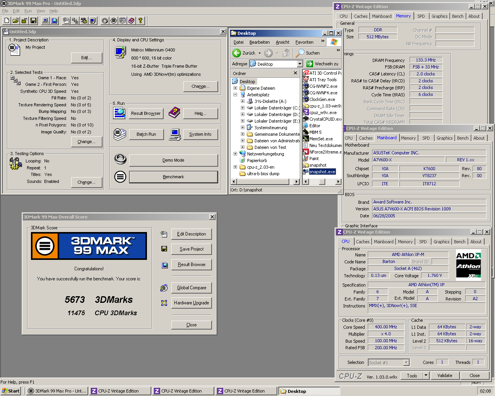Switch to SPD tab in Memory window

point(421,16)
